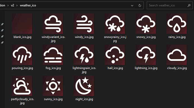The width and height of the screenshot is (194, 108).
Task: Navigate to the v2 breadcrumb folder
Action: 12,5
